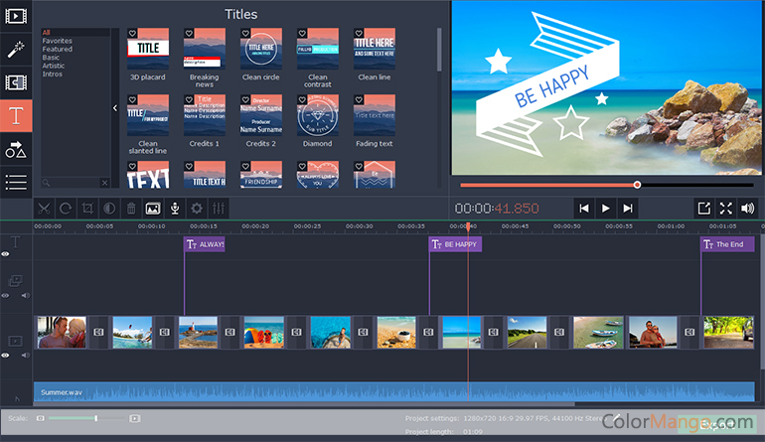
Task: Collapse the title categories panel arrow
Action: (114, 108)
